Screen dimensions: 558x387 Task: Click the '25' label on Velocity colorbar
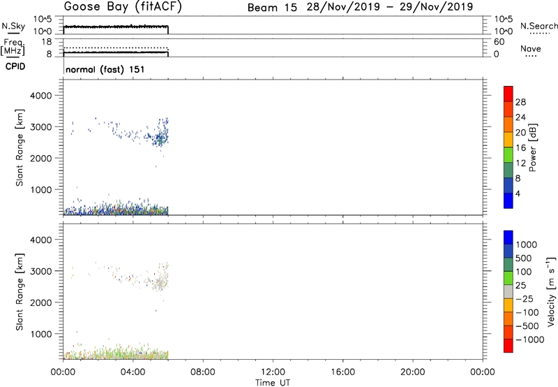[x=520, y=285]
